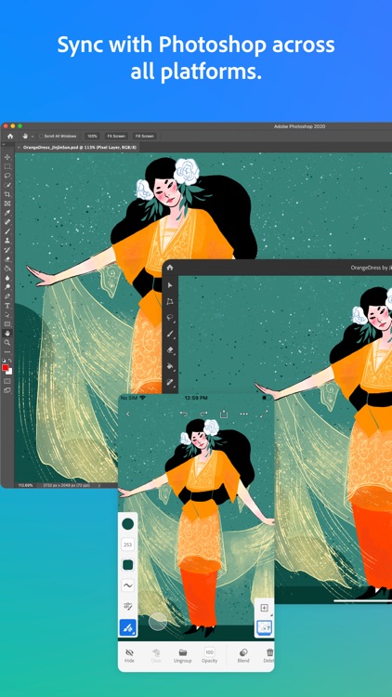The height and width of the screenshot is (697, 392).
Task: Select the Paint Bucket tool in desktop toolbar
Action: tap(7, 269)
